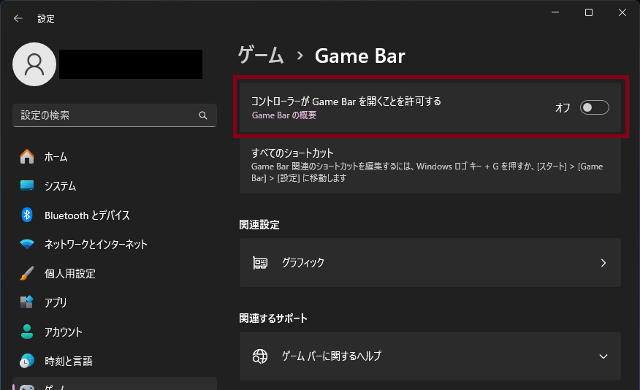640x390 pixels.
Task: Click the Apps icon in sidebar
Action: [27, 302]
